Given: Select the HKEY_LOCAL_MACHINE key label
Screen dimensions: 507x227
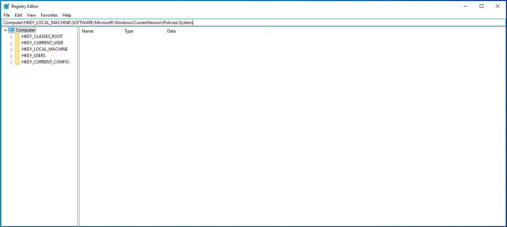Looking at the screenshot, I should click(x=45, y=49).
